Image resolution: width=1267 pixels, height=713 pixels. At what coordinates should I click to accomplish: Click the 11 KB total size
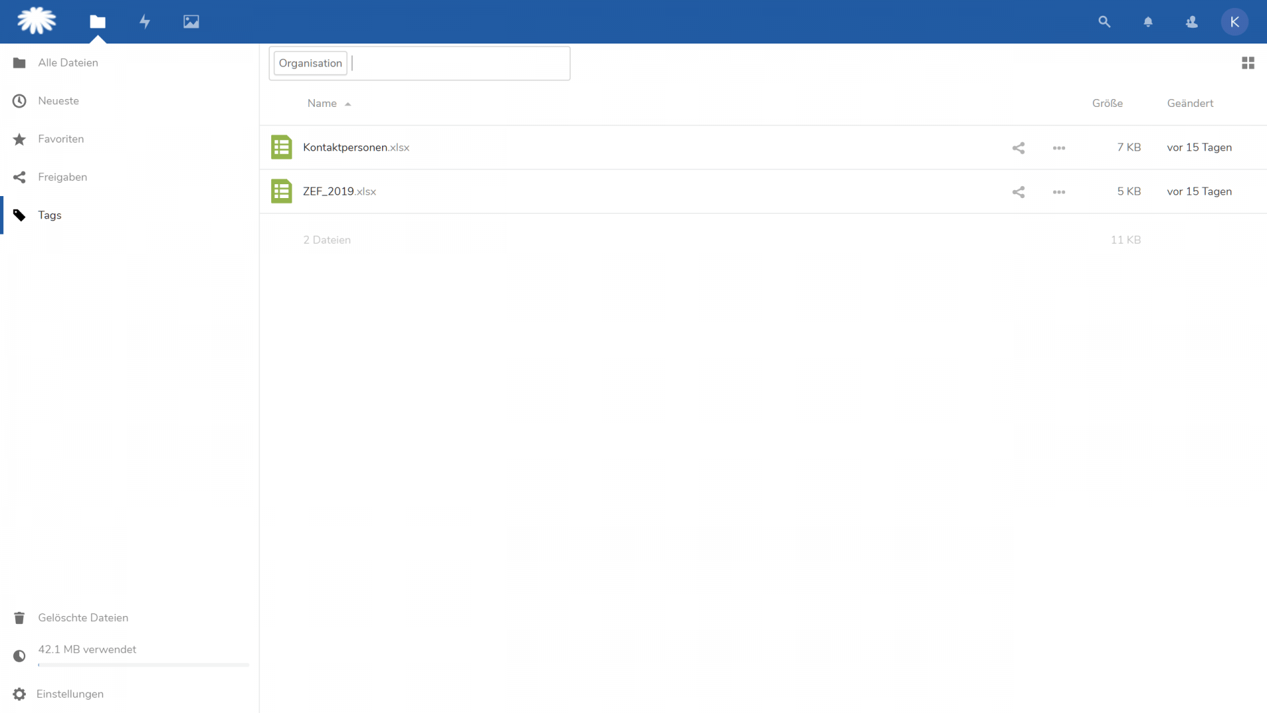[1125, 240]
